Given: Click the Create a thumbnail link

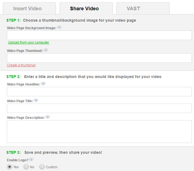Looking at the screenshot, I should point(21,65).
